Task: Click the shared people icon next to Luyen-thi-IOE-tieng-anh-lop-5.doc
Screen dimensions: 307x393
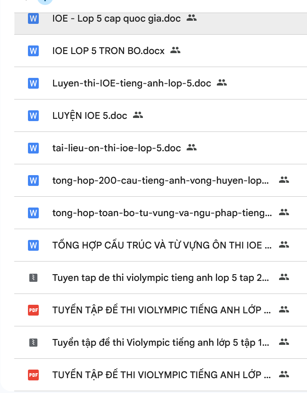Action: coord(221,83)
